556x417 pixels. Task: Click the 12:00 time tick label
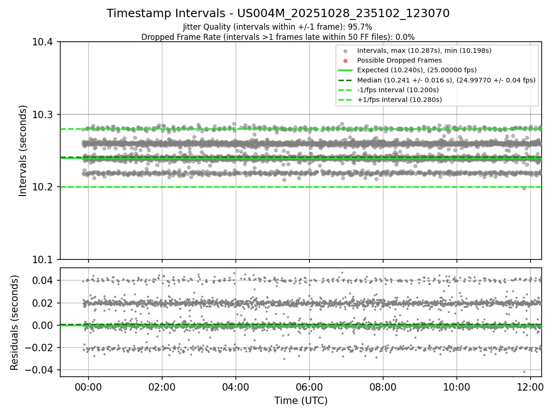531,387
